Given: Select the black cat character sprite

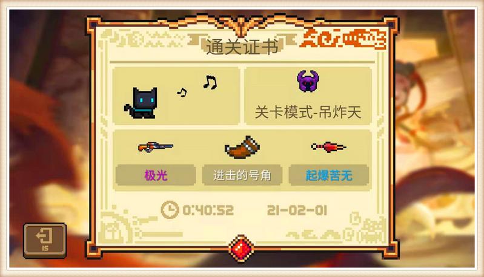Looking at the screenshot, I should [141, 103].
